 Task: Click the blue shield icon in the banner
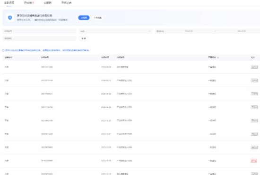coord(10,18)
